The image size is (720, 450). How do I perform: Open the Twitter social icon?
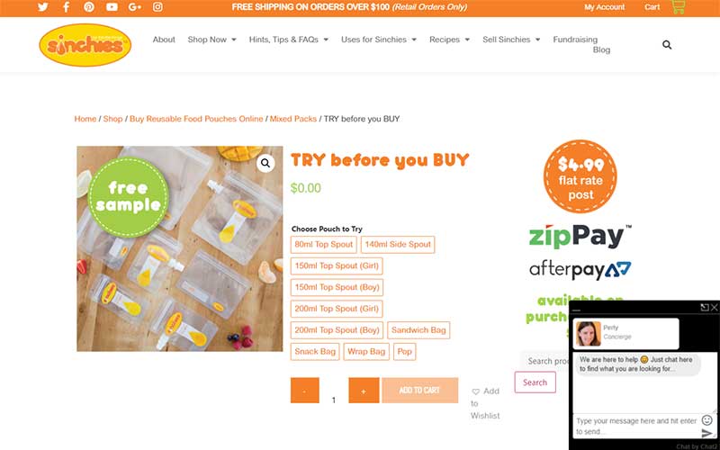(42, 7)
